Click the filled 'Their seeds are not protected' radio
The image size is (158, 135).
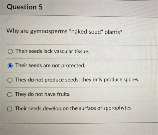[10, 66]
